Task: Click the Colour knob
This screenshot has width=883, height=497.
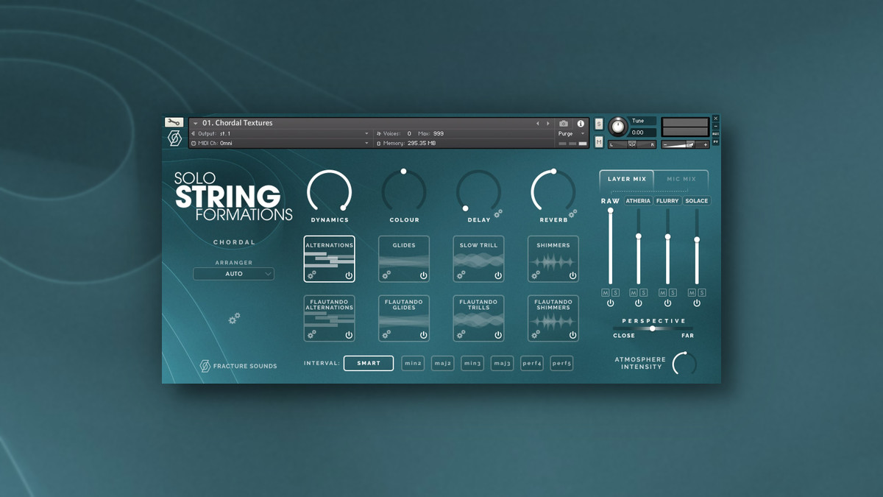Action: click(x=404, y=192)
